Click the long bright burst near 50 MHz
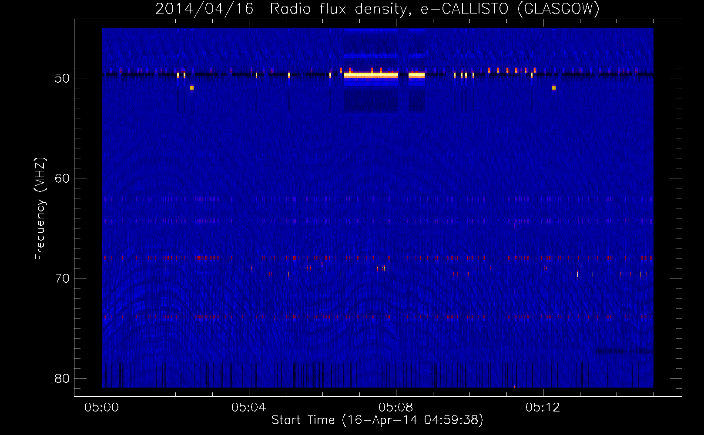 point(371,75)
